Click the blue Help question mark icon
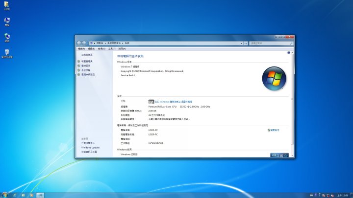Screen dimensions: 353x198 (x=289, y=52)
